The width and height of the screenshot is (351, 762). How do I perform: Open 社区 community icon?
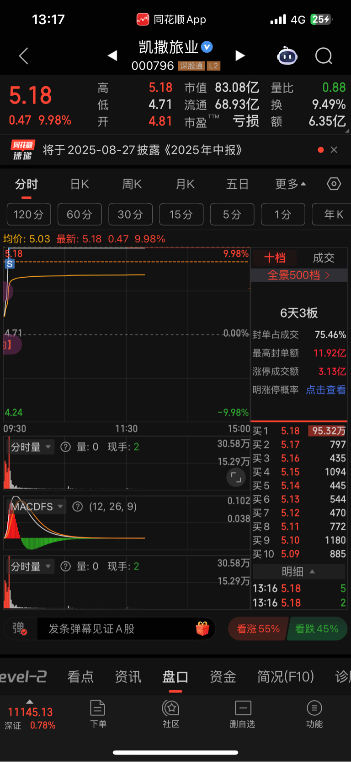pos(171,714)
